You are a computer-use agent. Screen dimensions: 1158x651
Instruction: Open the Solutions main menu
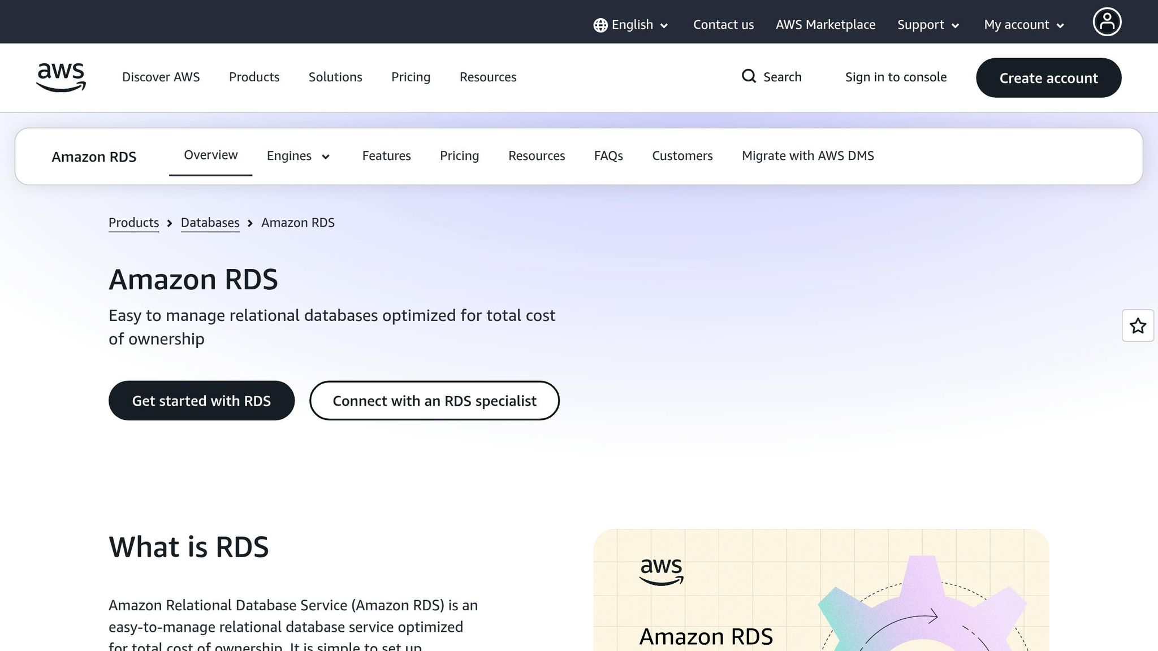(335, 77)
